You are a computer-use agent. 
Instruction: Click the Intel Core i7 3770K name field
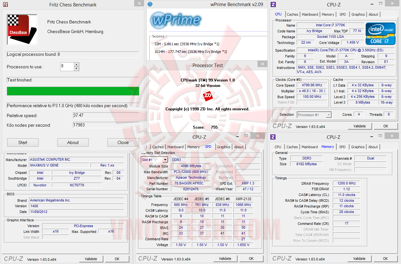[x=330, y=25]
